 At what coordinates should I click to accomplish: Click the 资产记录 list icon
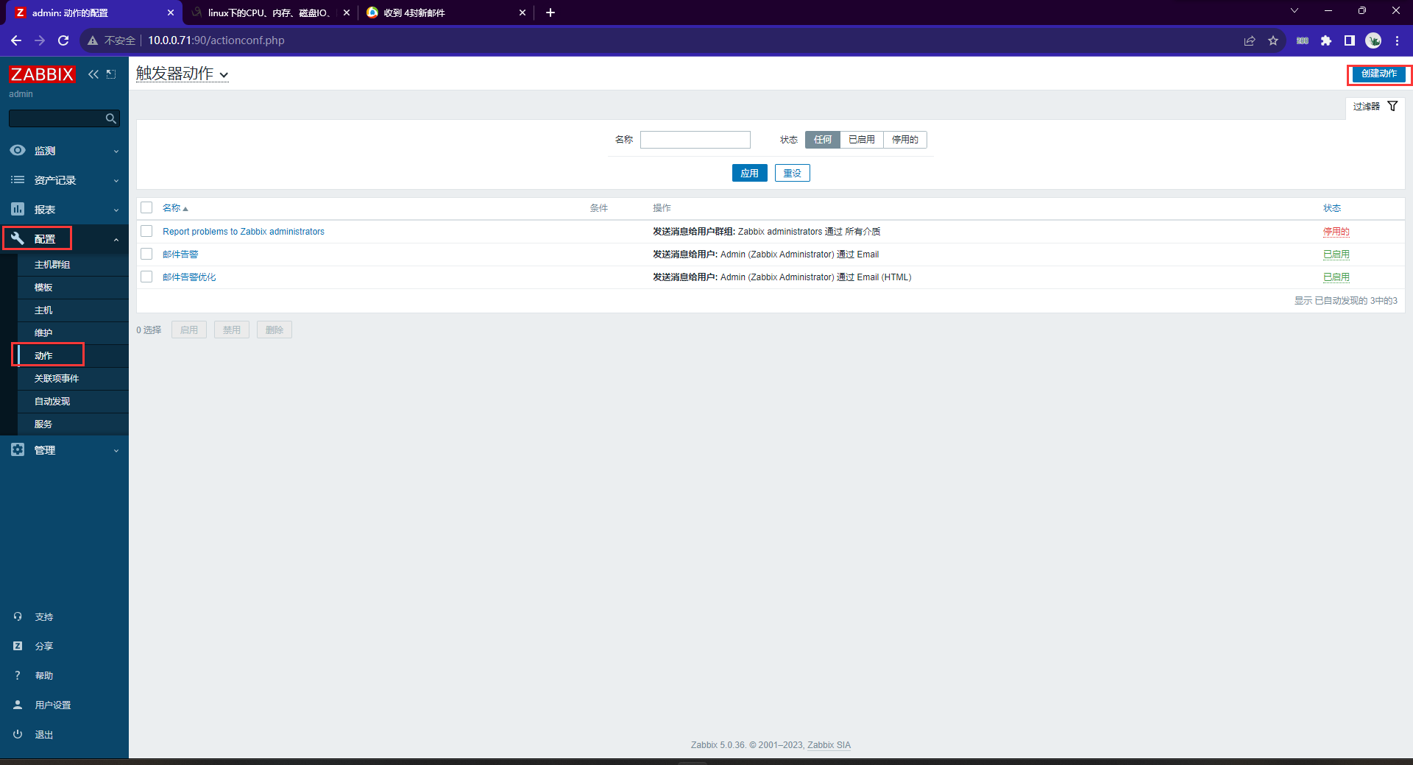(18, 179)
